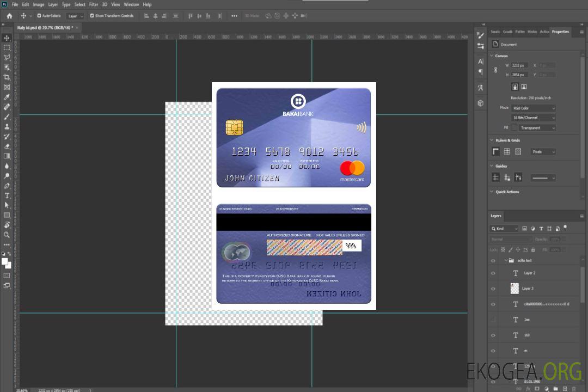Open the Character panel icon
This screenshot has height=392, width=588.
click(x=481, y=62)
